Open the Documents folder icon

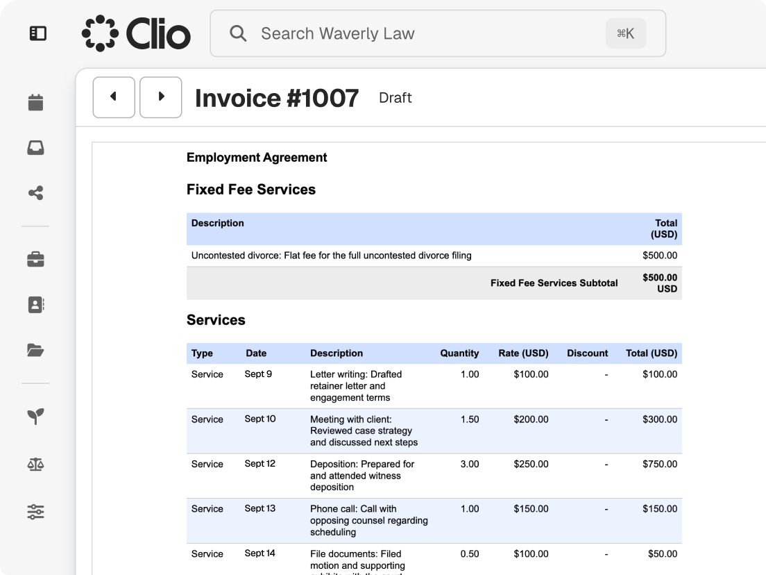coord(35,350)
